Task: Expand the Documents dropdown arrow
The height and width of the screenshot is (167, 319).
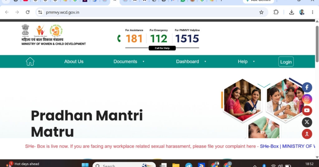Action: (143, 61)
